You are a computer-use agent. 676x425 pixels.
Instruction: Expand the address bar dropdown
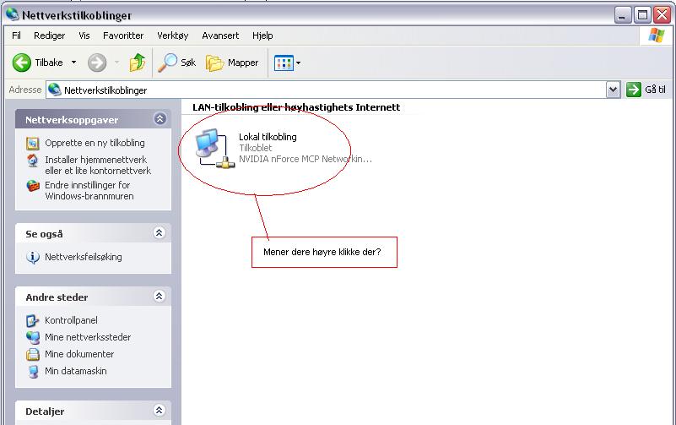tap(613, 90)
